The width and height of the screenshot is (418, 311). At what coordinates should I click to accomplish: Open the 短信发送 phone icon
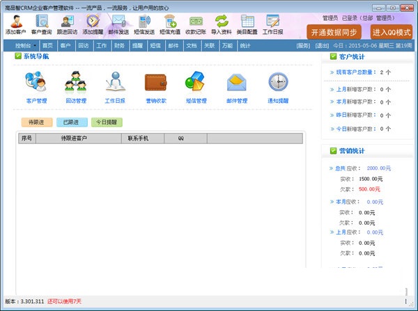pos(144,24)
